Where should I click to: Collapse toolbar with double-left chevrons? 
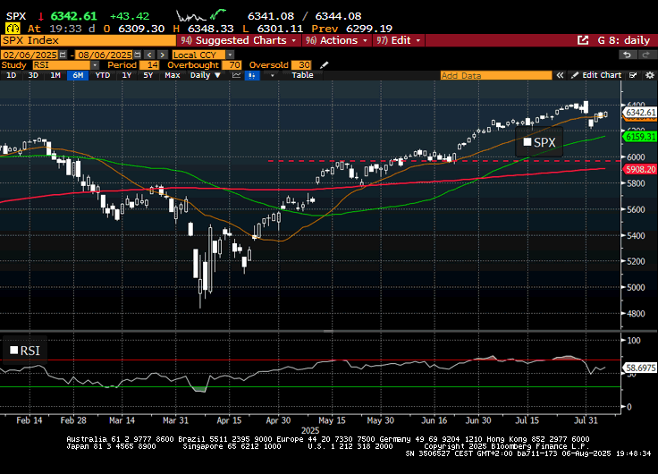pos(560,75)
